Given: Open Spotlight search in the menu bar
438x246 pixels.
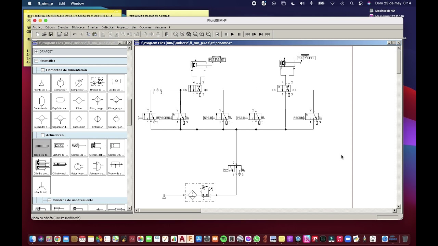Looking at the screenshot, I should (x=352, y=3).
